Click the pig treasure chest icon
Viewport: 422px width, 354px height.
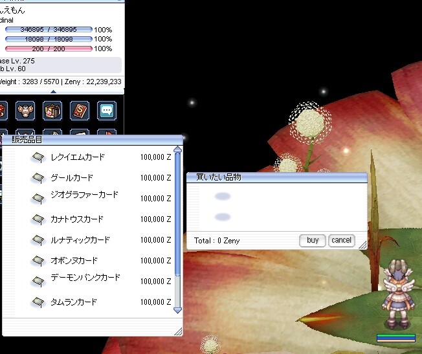click(x=52, y=111)
